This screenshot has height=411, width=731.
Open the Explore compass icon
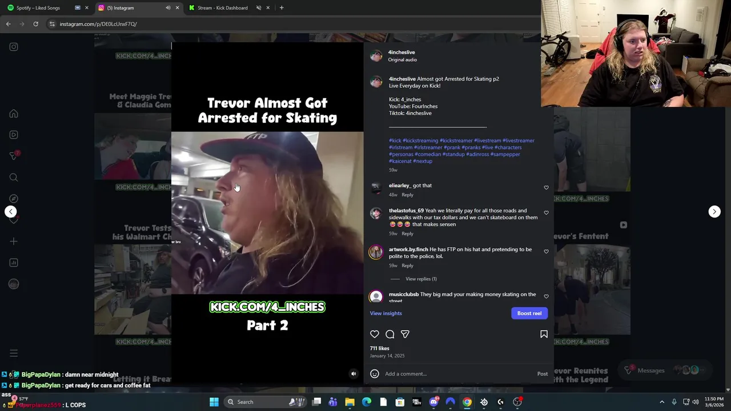(x=14, y=199)
